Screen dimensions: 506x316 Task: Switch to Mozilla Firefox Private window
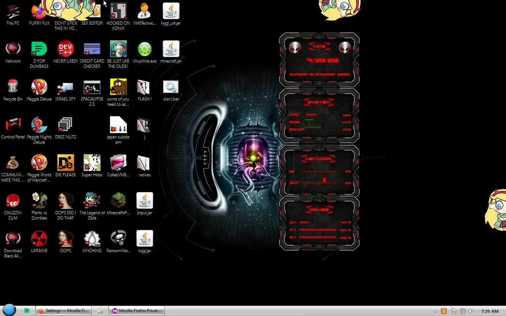pyautogui.click(x=137, y=311)
